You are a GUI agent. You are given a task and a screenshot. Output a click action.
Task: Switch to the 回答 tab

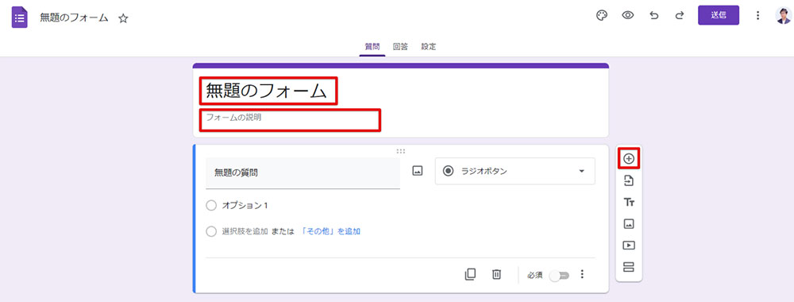click(400, 47)
